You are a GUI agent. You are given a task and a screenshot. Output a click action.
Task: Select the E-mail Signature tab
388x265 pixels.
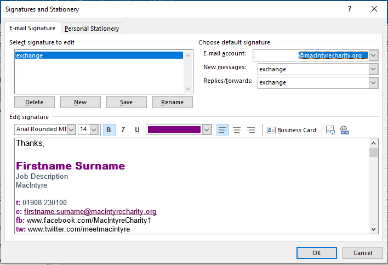[32, 29]
